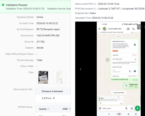Click help icon beside Waktu ambil POH
Screen dimensions: 145x116
[95, 4]
